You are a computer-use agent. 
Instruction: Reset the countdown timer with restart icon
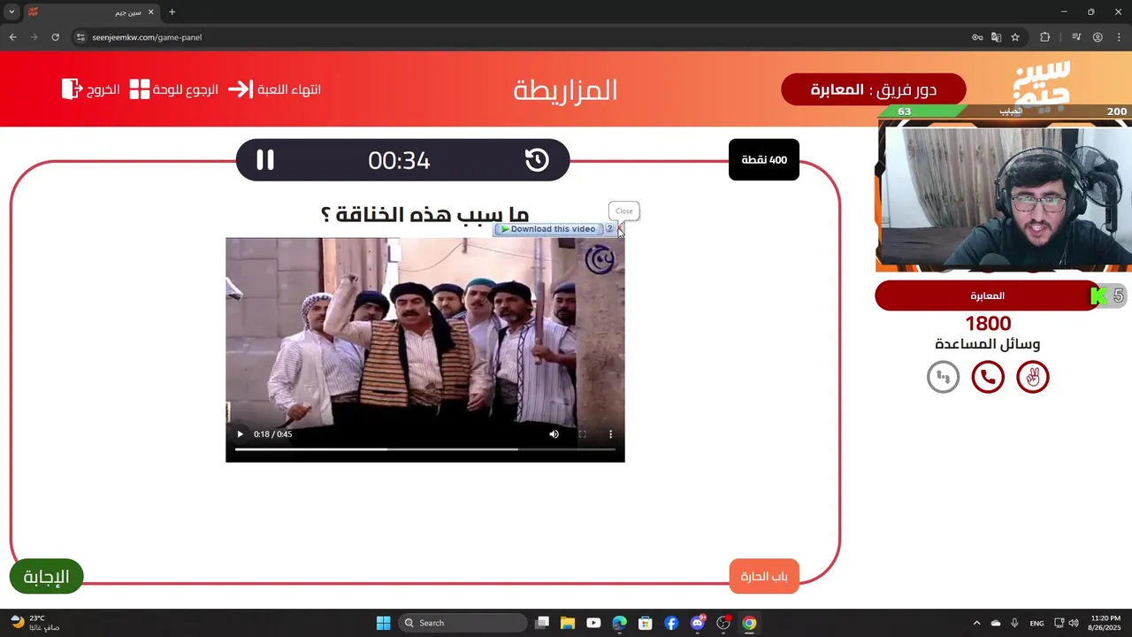tap(537, 160)
